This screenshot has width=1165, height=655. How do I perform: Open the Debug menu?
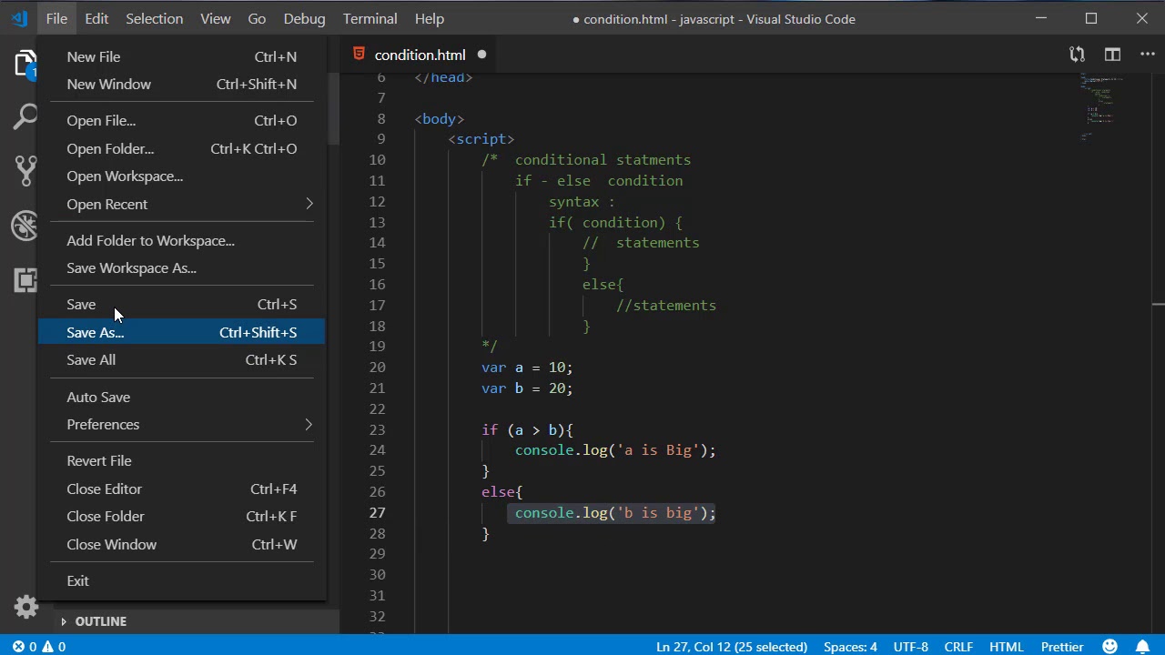(304, 18)
